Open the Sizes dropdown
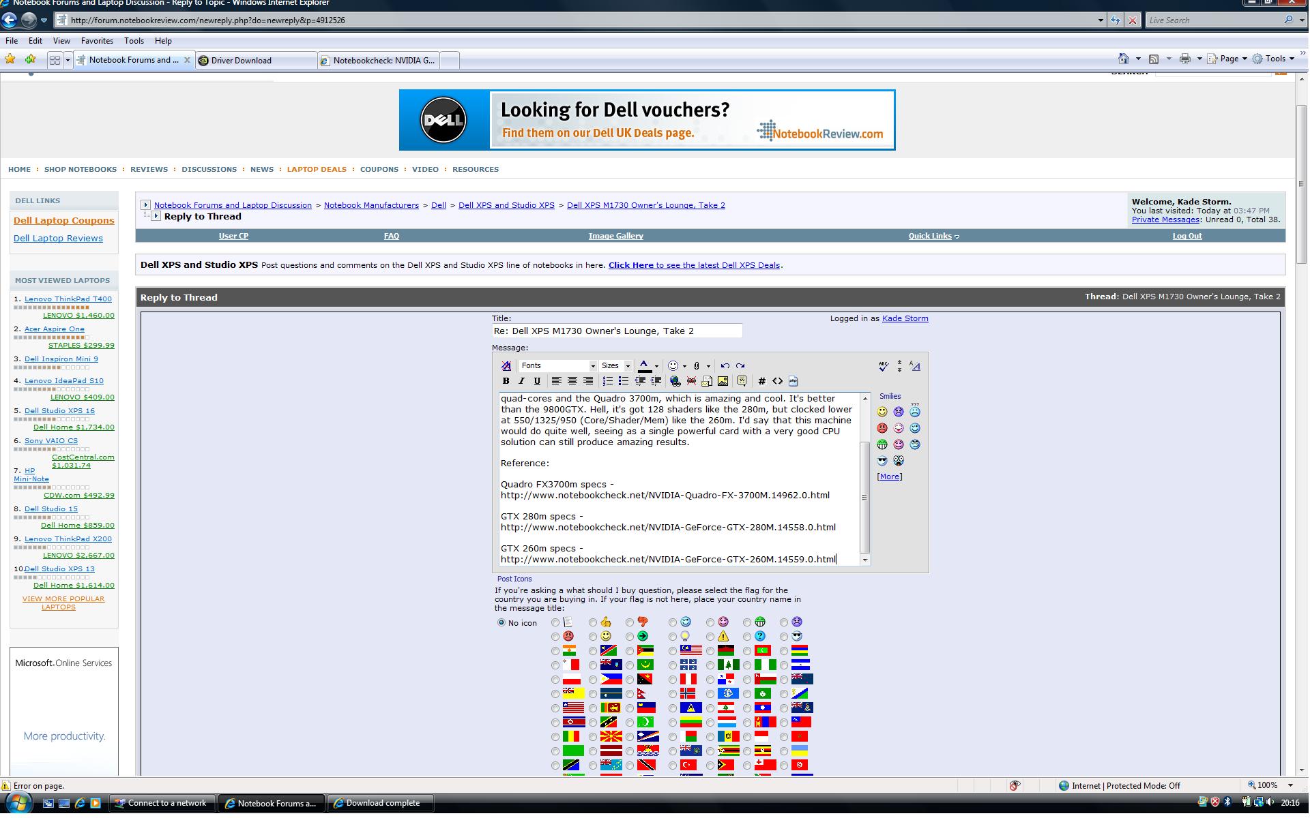This screenshot has width=1310, height=818. tap(615, 366)
